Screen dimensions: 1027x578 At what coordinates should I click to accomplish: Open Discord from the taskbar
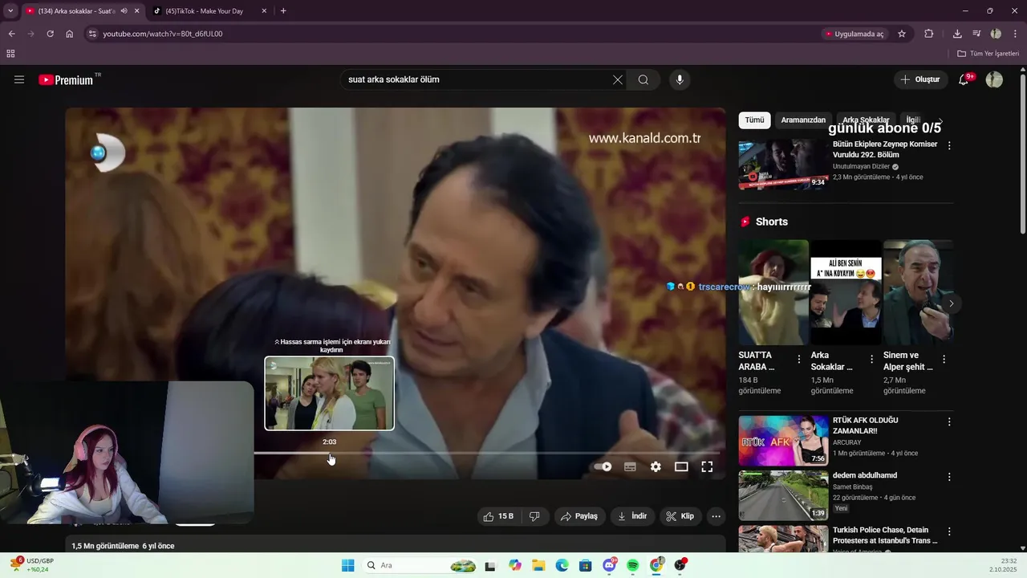(x=609, y=565)
